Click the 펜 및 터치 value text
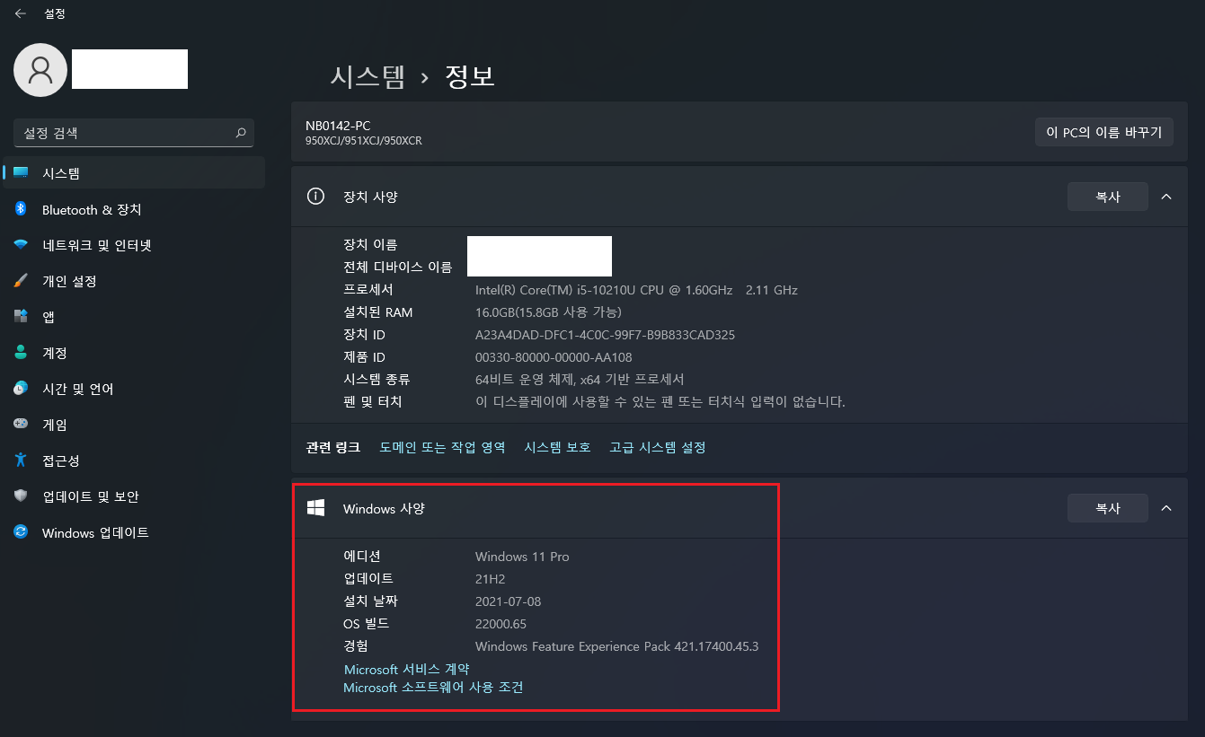This screenshot has width=1205, height=737. [660, 402]
